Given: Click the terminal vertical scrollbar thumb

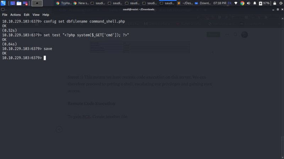Looking at the screenshot, I should (x=282, y=146).
